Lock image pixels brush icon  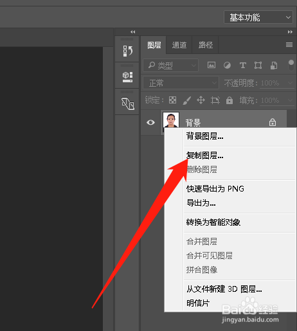click(186, 100)
